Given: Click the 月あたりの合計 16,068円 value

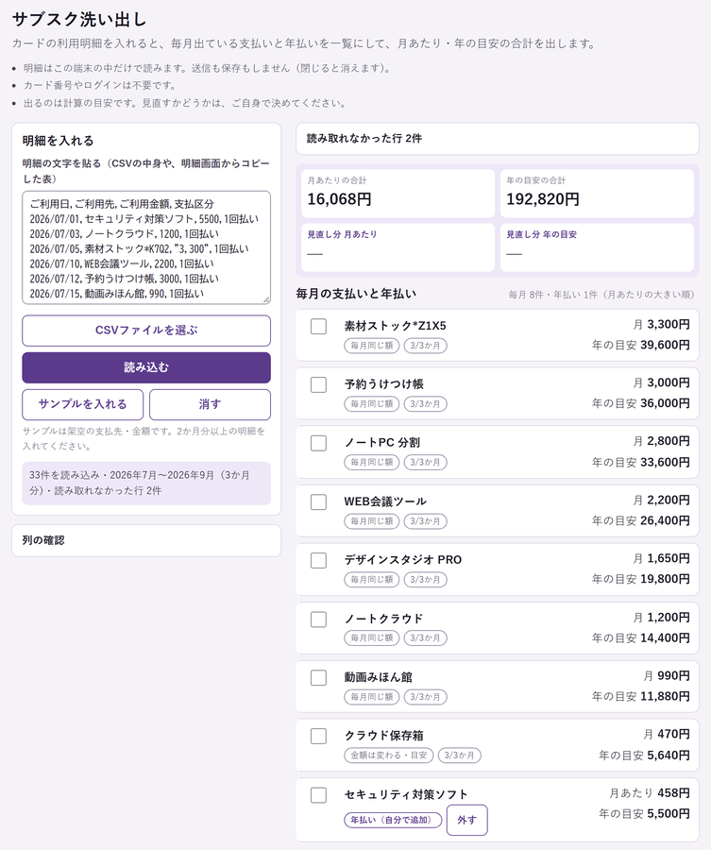Looking at the screenshot, I should (339, 199).
